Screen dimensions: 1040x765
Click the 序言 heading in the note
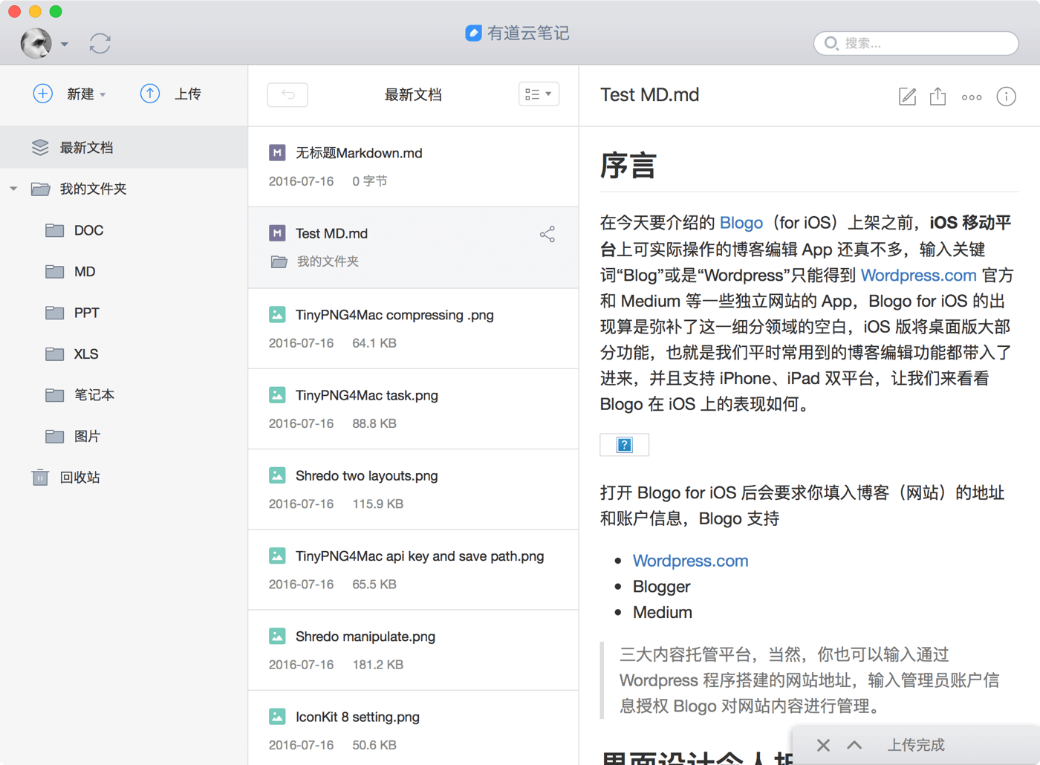628,166
